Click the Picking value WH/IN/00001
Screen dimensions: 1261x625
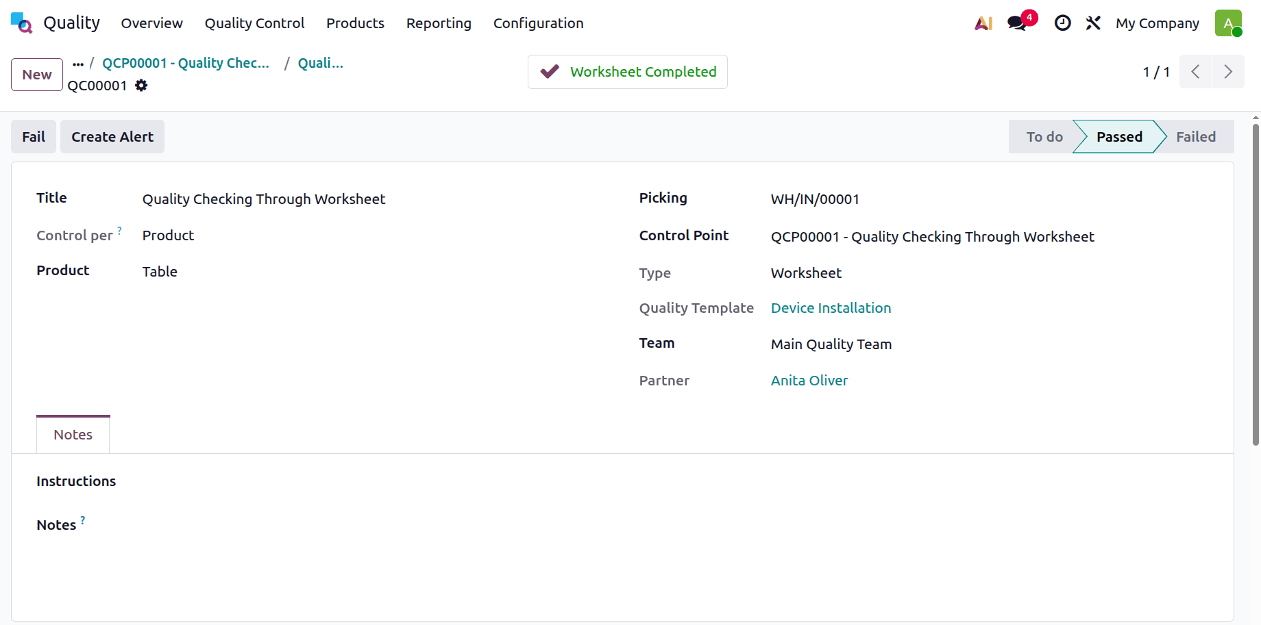tap(815, 199)
